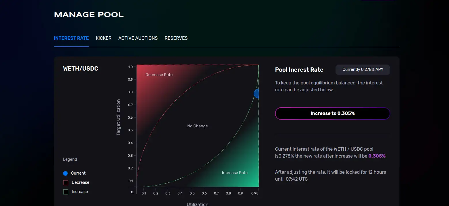The width and height of the screenshot is (449, 206).
Task: Switch to the Interest Rate tab
Action: coord(71,38)
